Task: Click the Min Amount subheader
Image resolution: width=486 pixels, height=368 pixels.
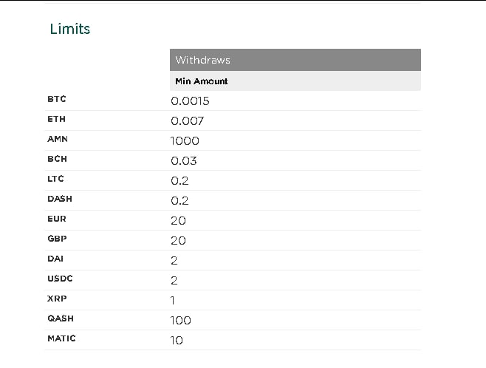Action: [201, 81]
